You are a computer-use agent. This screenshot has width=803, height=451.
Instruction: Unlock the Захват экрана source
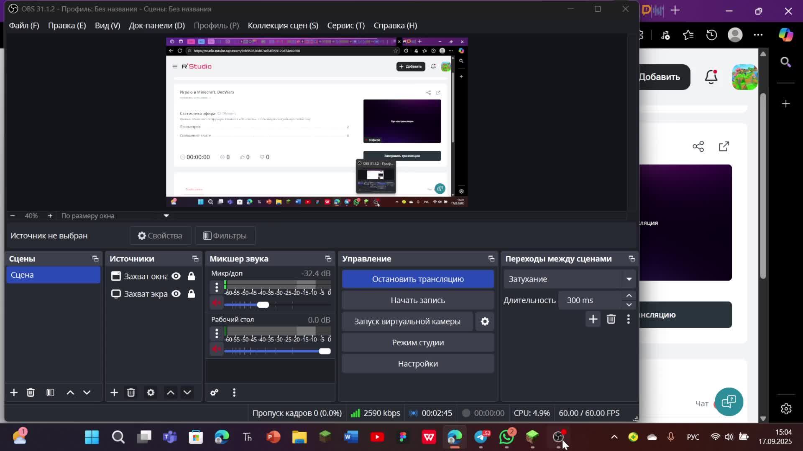pyautogui.click(x=191, y=294)
